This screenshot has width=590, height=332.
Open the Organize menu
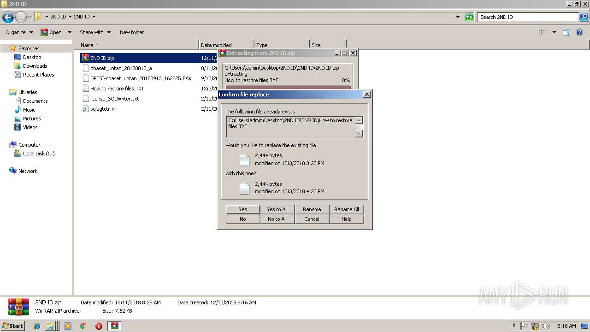[19, 32]
